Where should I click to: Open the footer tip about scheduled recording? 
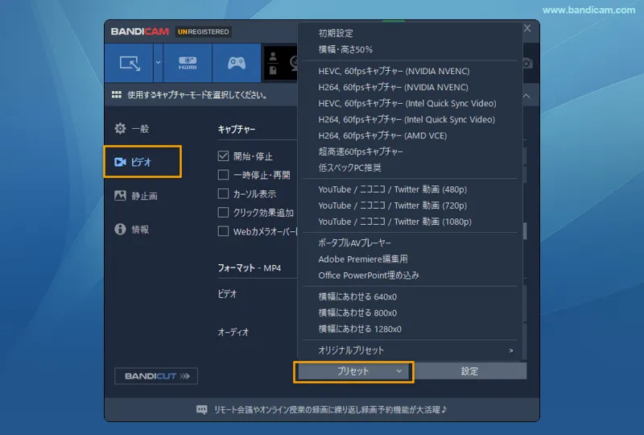pyautogui.click(x=330, y=409)
